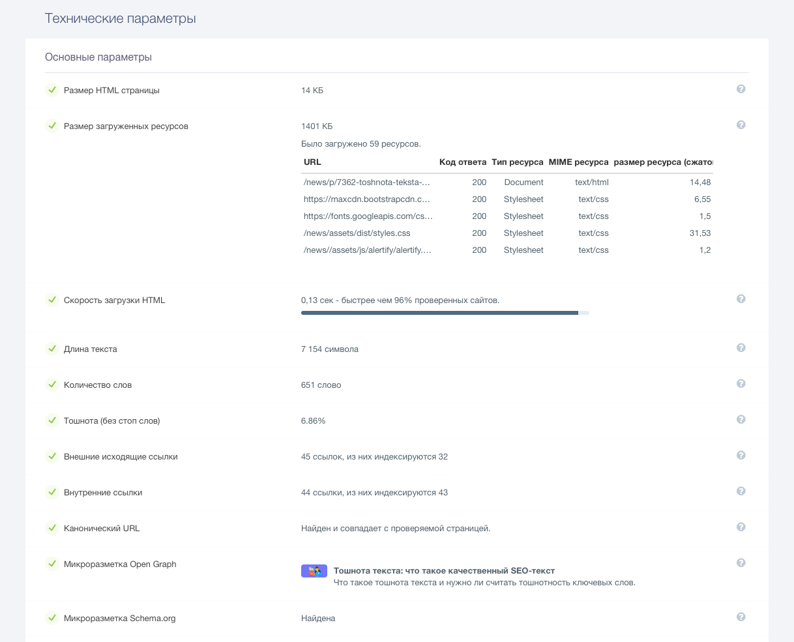Show help for Тошнота (без стоп слов)
Screen dimensions: 794x642
(x=741, y=420)
